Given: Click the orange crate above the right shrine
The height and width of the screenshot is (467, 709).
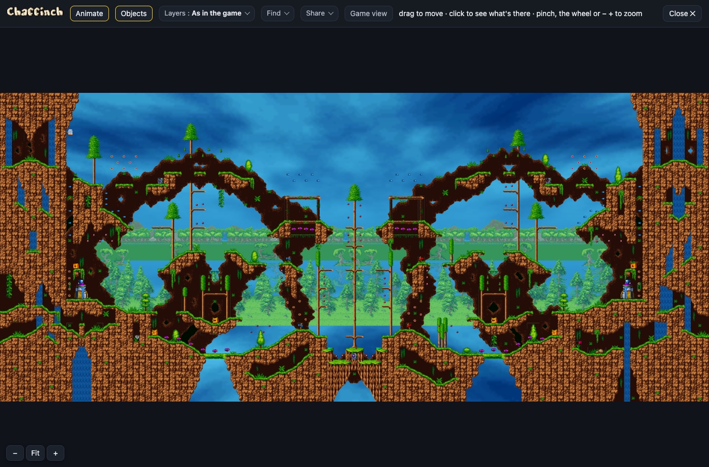Looking at the screenshot, I should pyautogui.click(x=633, y=266).
